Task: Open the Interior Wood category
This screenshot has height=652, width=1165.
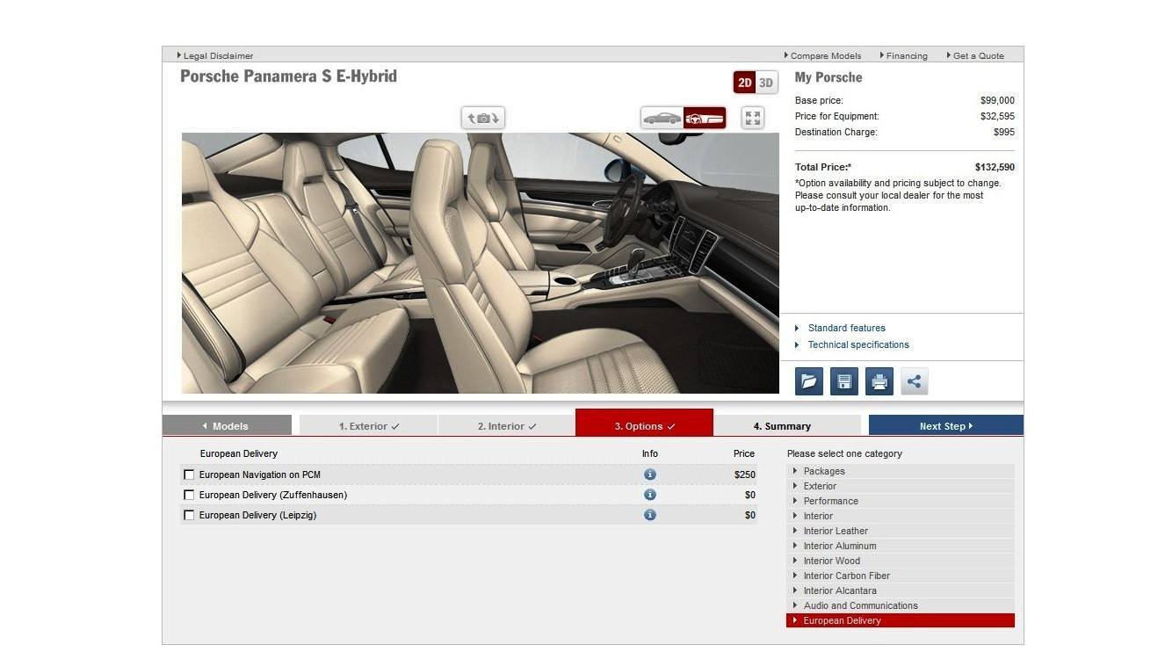Action: pyautogui.click(x=901, y=561)
